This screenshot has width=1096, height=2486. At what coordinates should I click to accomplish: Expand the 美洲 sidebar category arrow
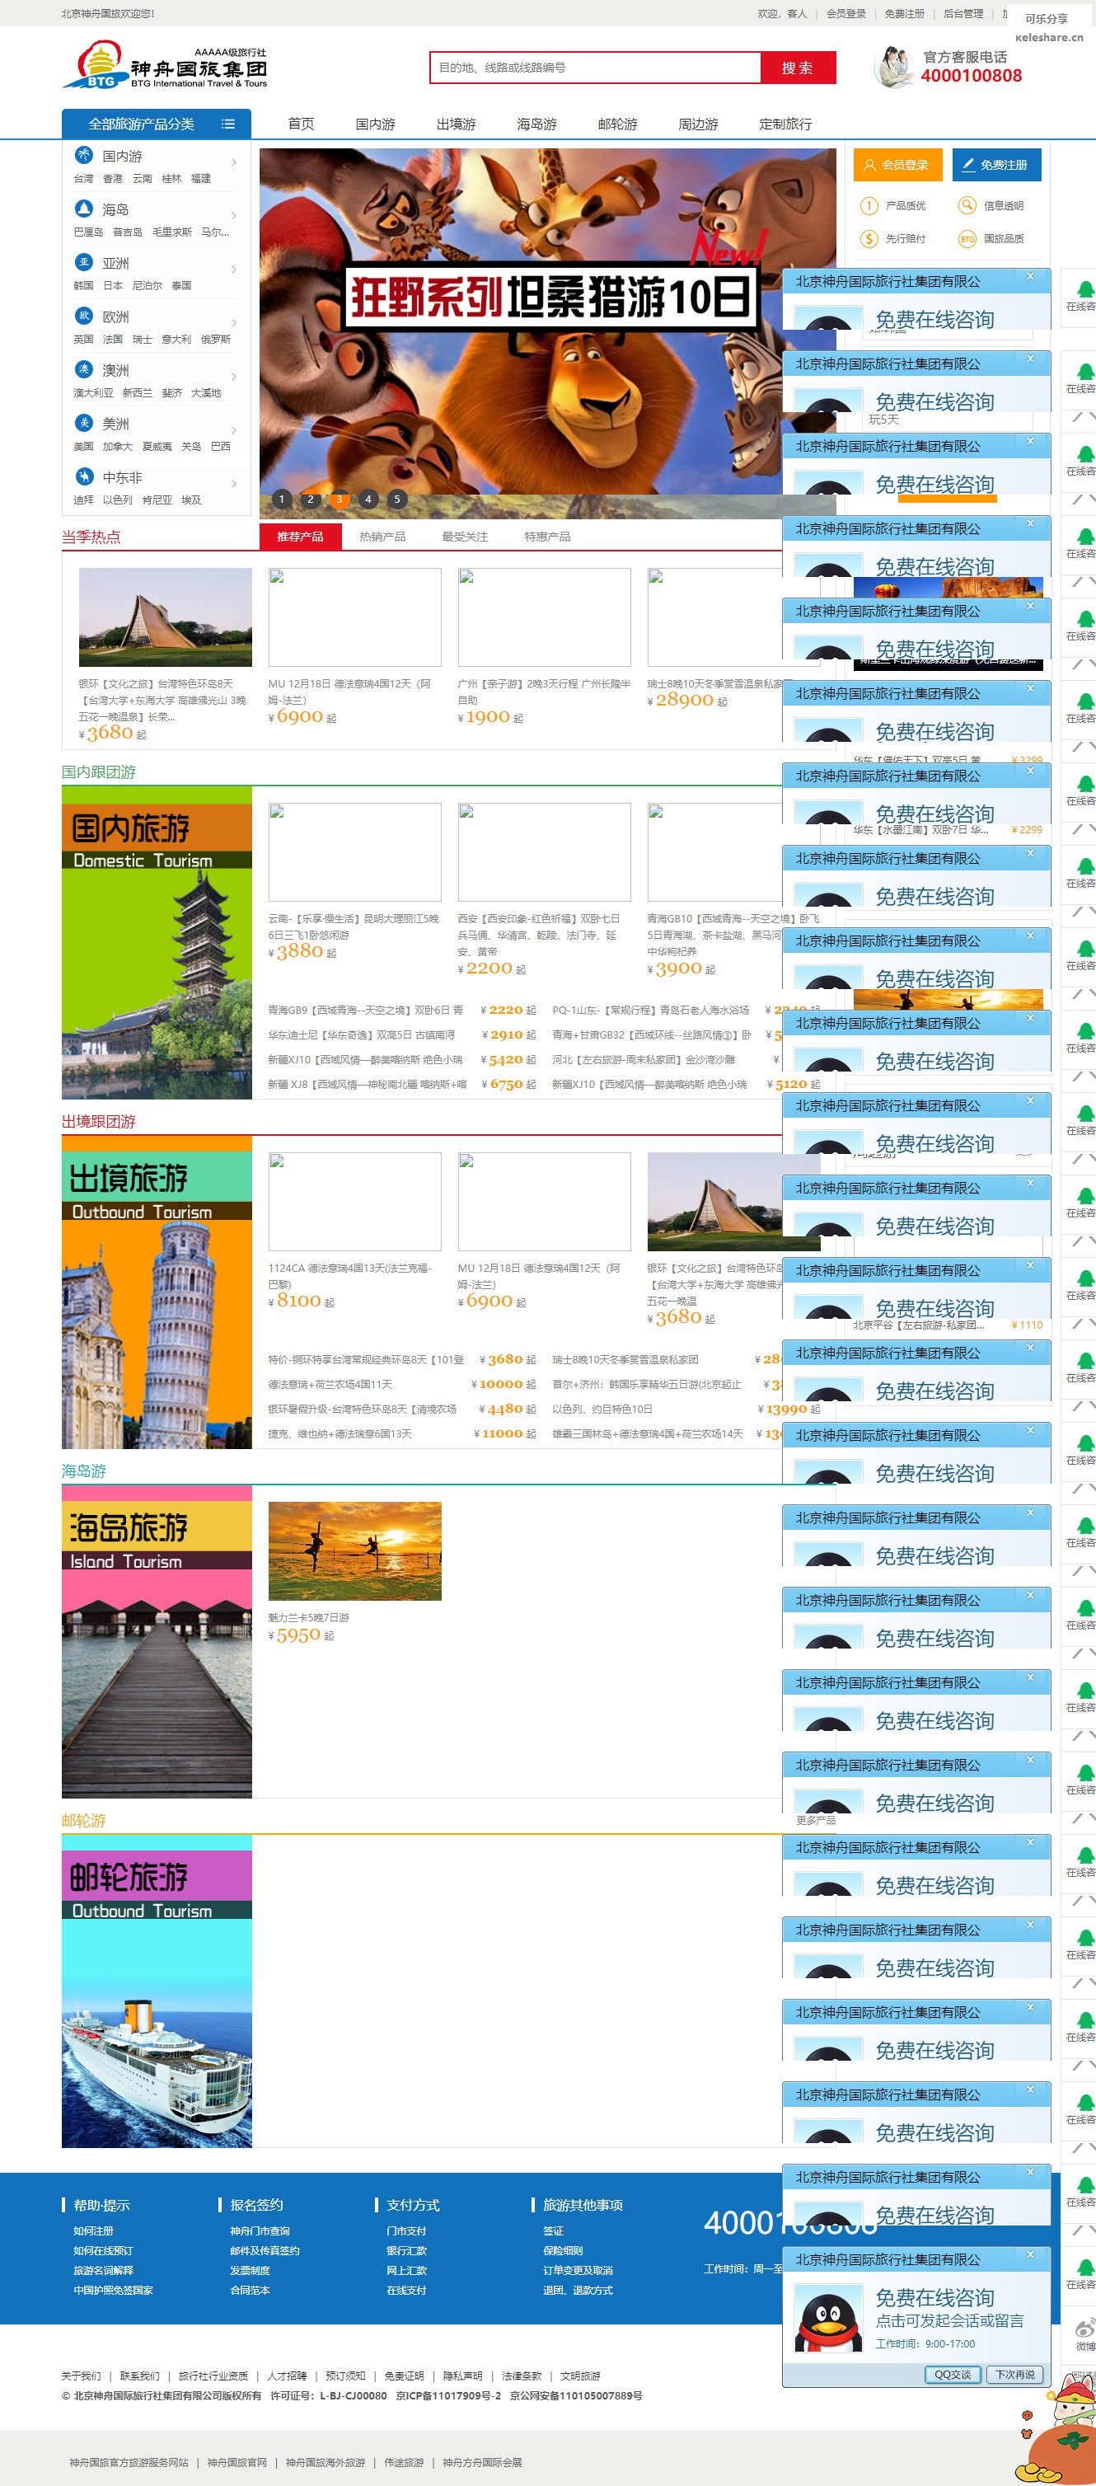coord(234,429)
